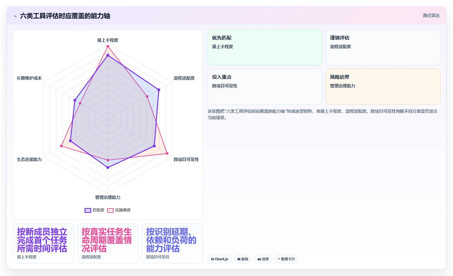453x276 pixels.
Task: Open the 按识别延期、依赖和负荷 card
Action: coord(172,243)
